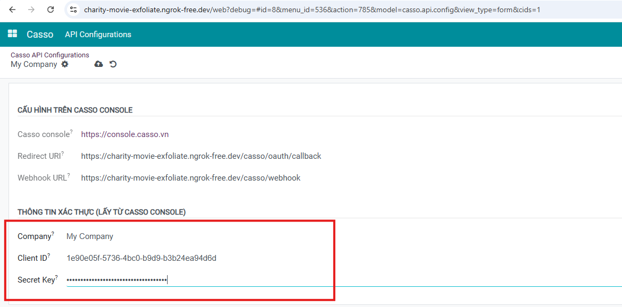Open the API Configurations menu
This screenshot has width=622, height=307.
pos(98,35)
